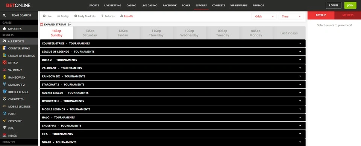This screenshot has height=146, width=361.
Task: Click the Overwatch logo icon
Action: [x=5, y=99]
